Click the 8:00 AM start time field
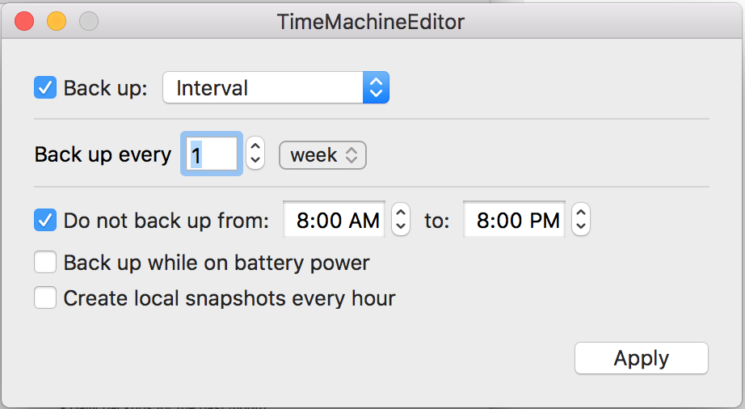Image resolution: width=745 pixels, height=409 pixels. tap(335, 220)
